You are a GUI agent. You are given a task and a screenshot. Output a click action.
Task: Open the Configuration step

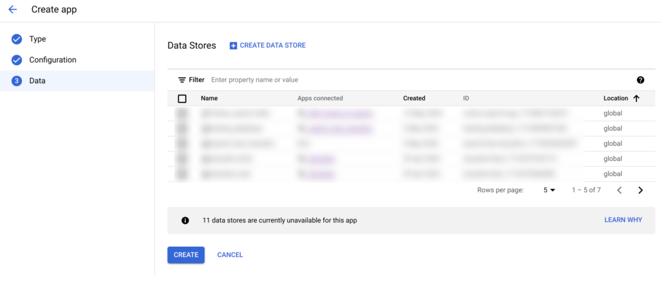point(53,60)
